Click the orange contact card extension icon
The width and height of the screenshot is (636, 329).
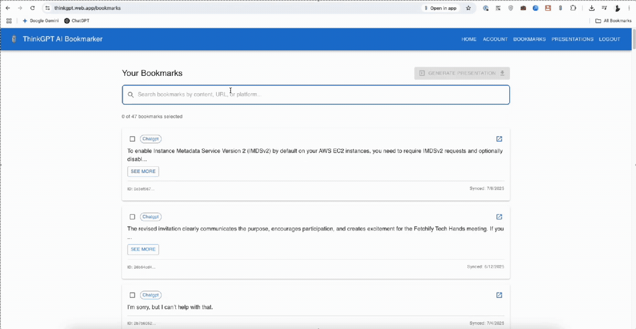[x=548, y=8]
